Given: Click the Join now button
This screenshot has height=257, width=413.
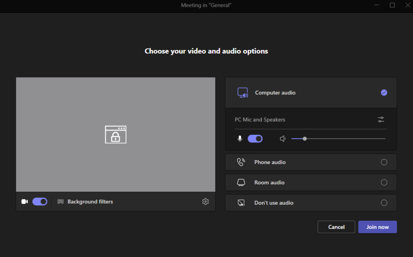Looking at the screenshot, I should tap(377, 227).
